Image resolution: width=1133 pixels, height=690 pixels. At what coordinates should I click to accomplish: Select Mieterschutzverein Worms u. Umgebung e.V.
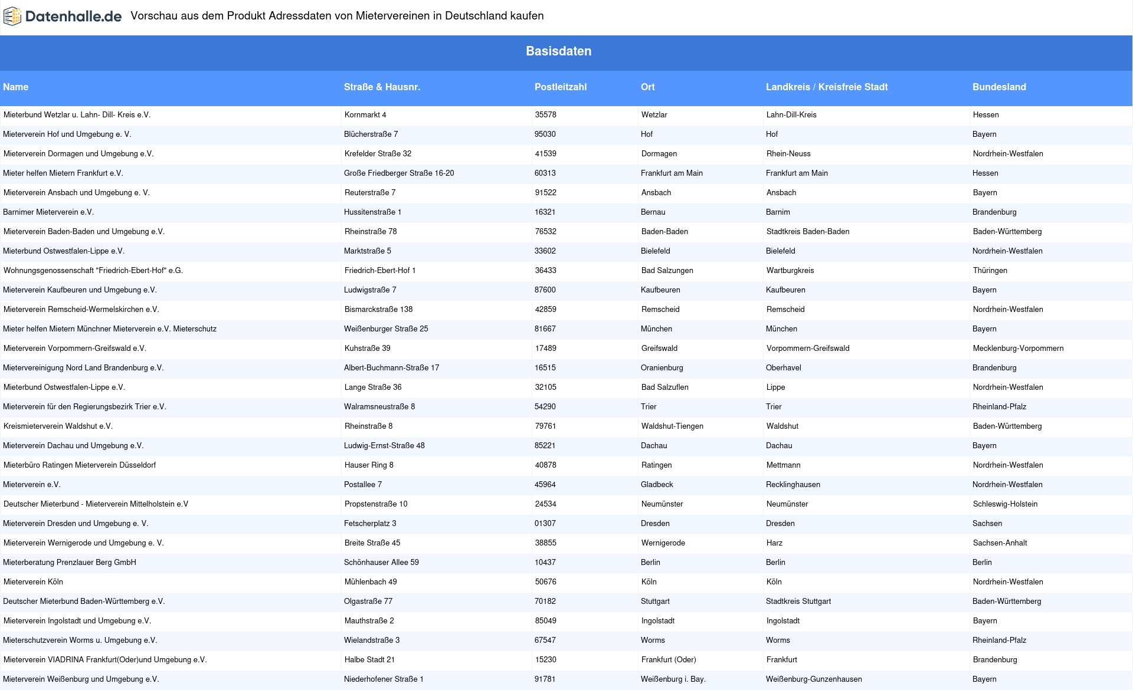point(80,640)
